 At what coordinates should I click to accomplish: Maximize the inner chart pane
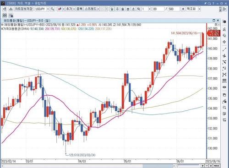(x=214, y=20)
